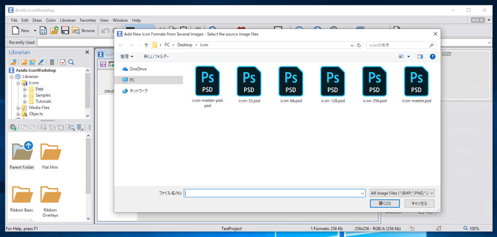This screenshot has height=237, width=497.
Task: Select OneDrive in the navigation pane
Action: click(134, 69)
